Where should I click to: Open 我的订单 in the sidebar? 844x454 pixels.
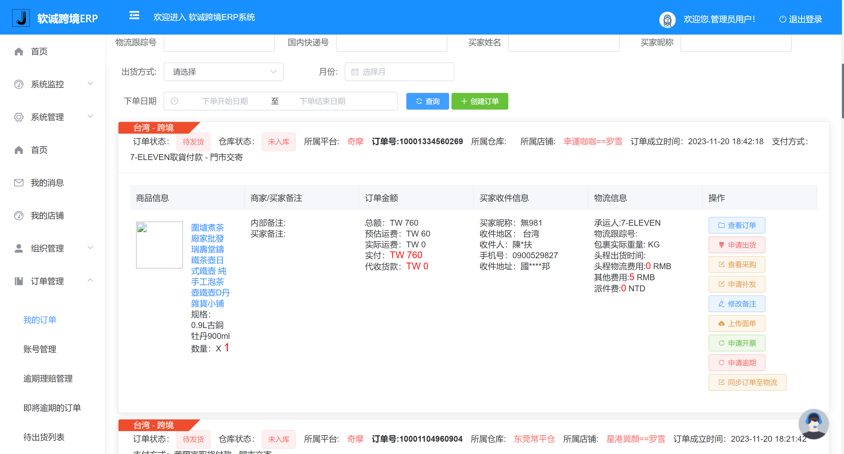point(40,320)
